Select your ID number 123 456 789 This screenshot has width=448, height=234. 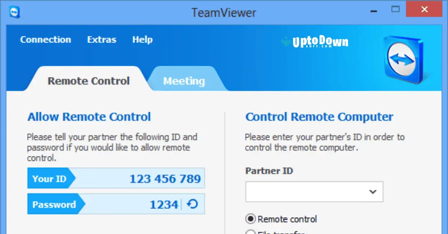165,178
